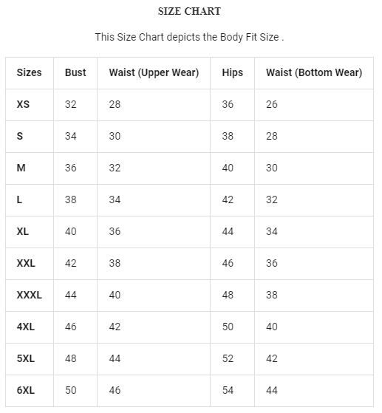Click the Waist (Bottom Wear) column header
Image resolution: width=382 pixels, height=413 pixels.
(314, 72)
